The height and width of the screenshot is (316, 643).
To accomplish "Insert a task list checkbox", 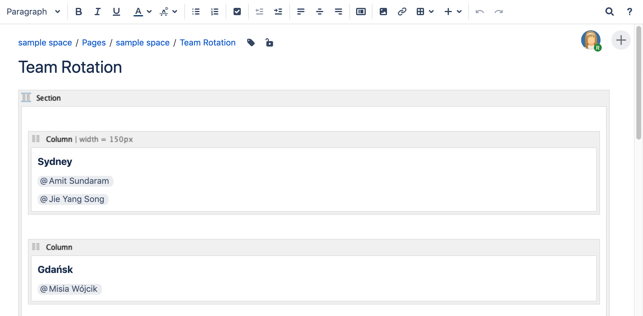I will coord(237,12).
